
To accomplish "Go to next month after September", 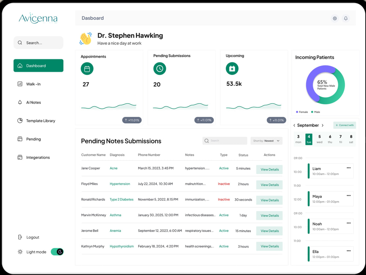I will (x=322, y=125).
